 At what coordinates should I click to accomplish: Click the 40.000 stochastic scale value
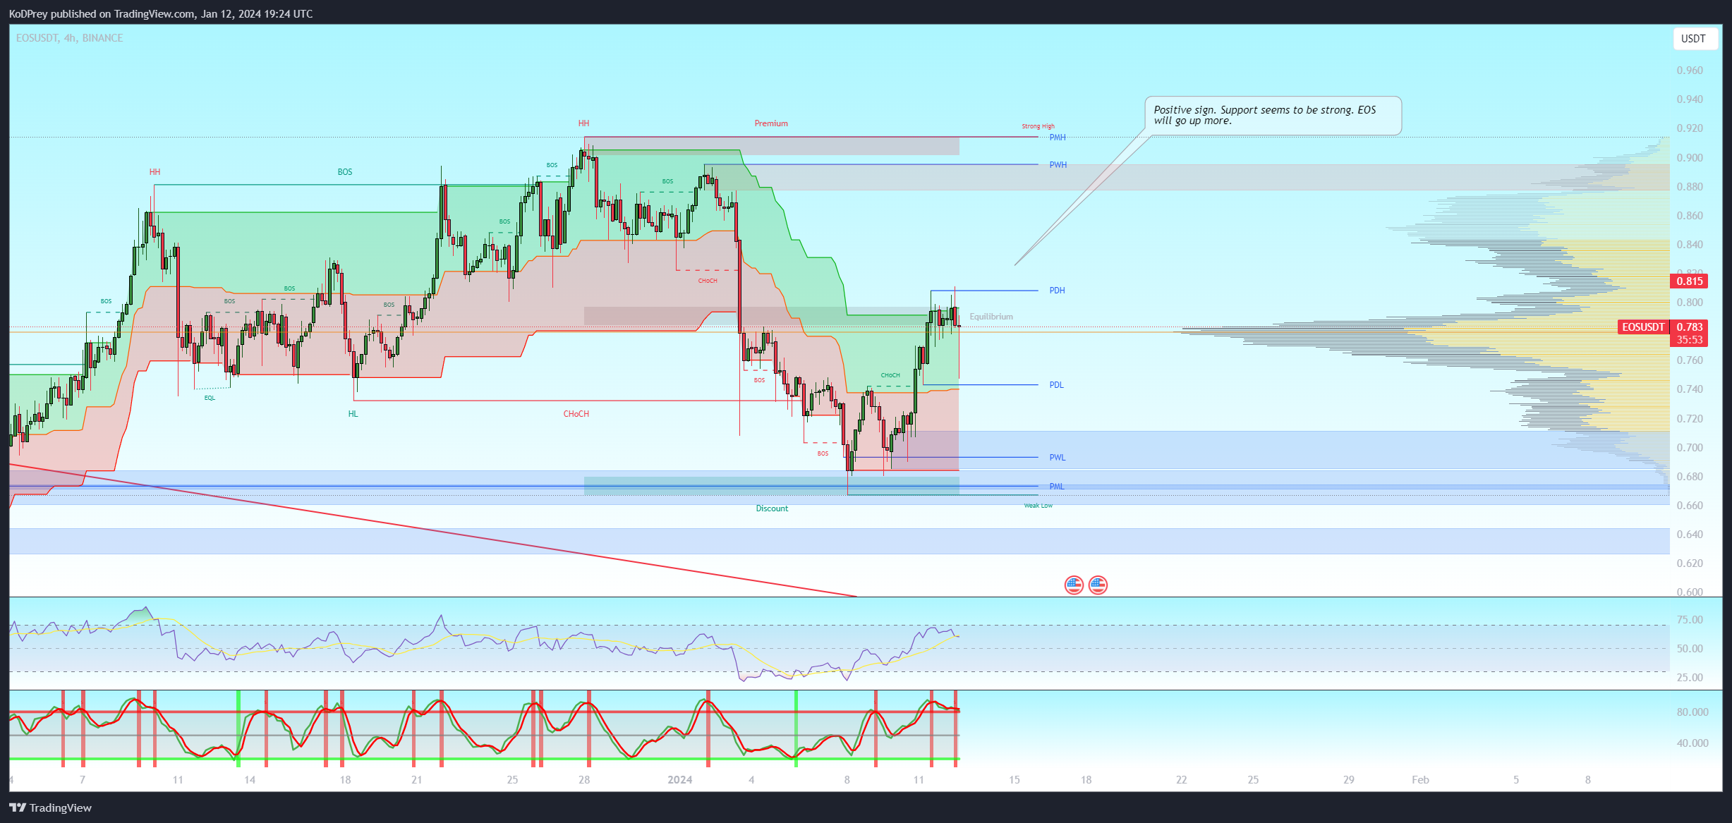1692,743
